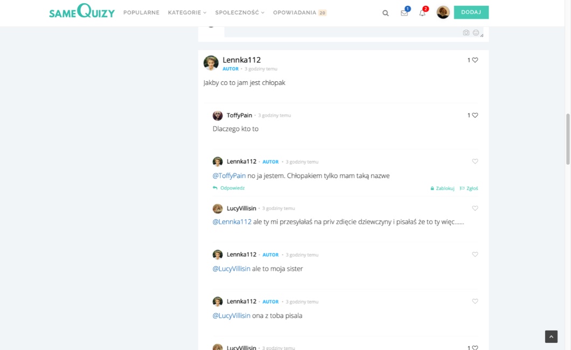Viewport: 571px width, 350px height.
Task: Open the Popularne menu item
Action: 141,12
